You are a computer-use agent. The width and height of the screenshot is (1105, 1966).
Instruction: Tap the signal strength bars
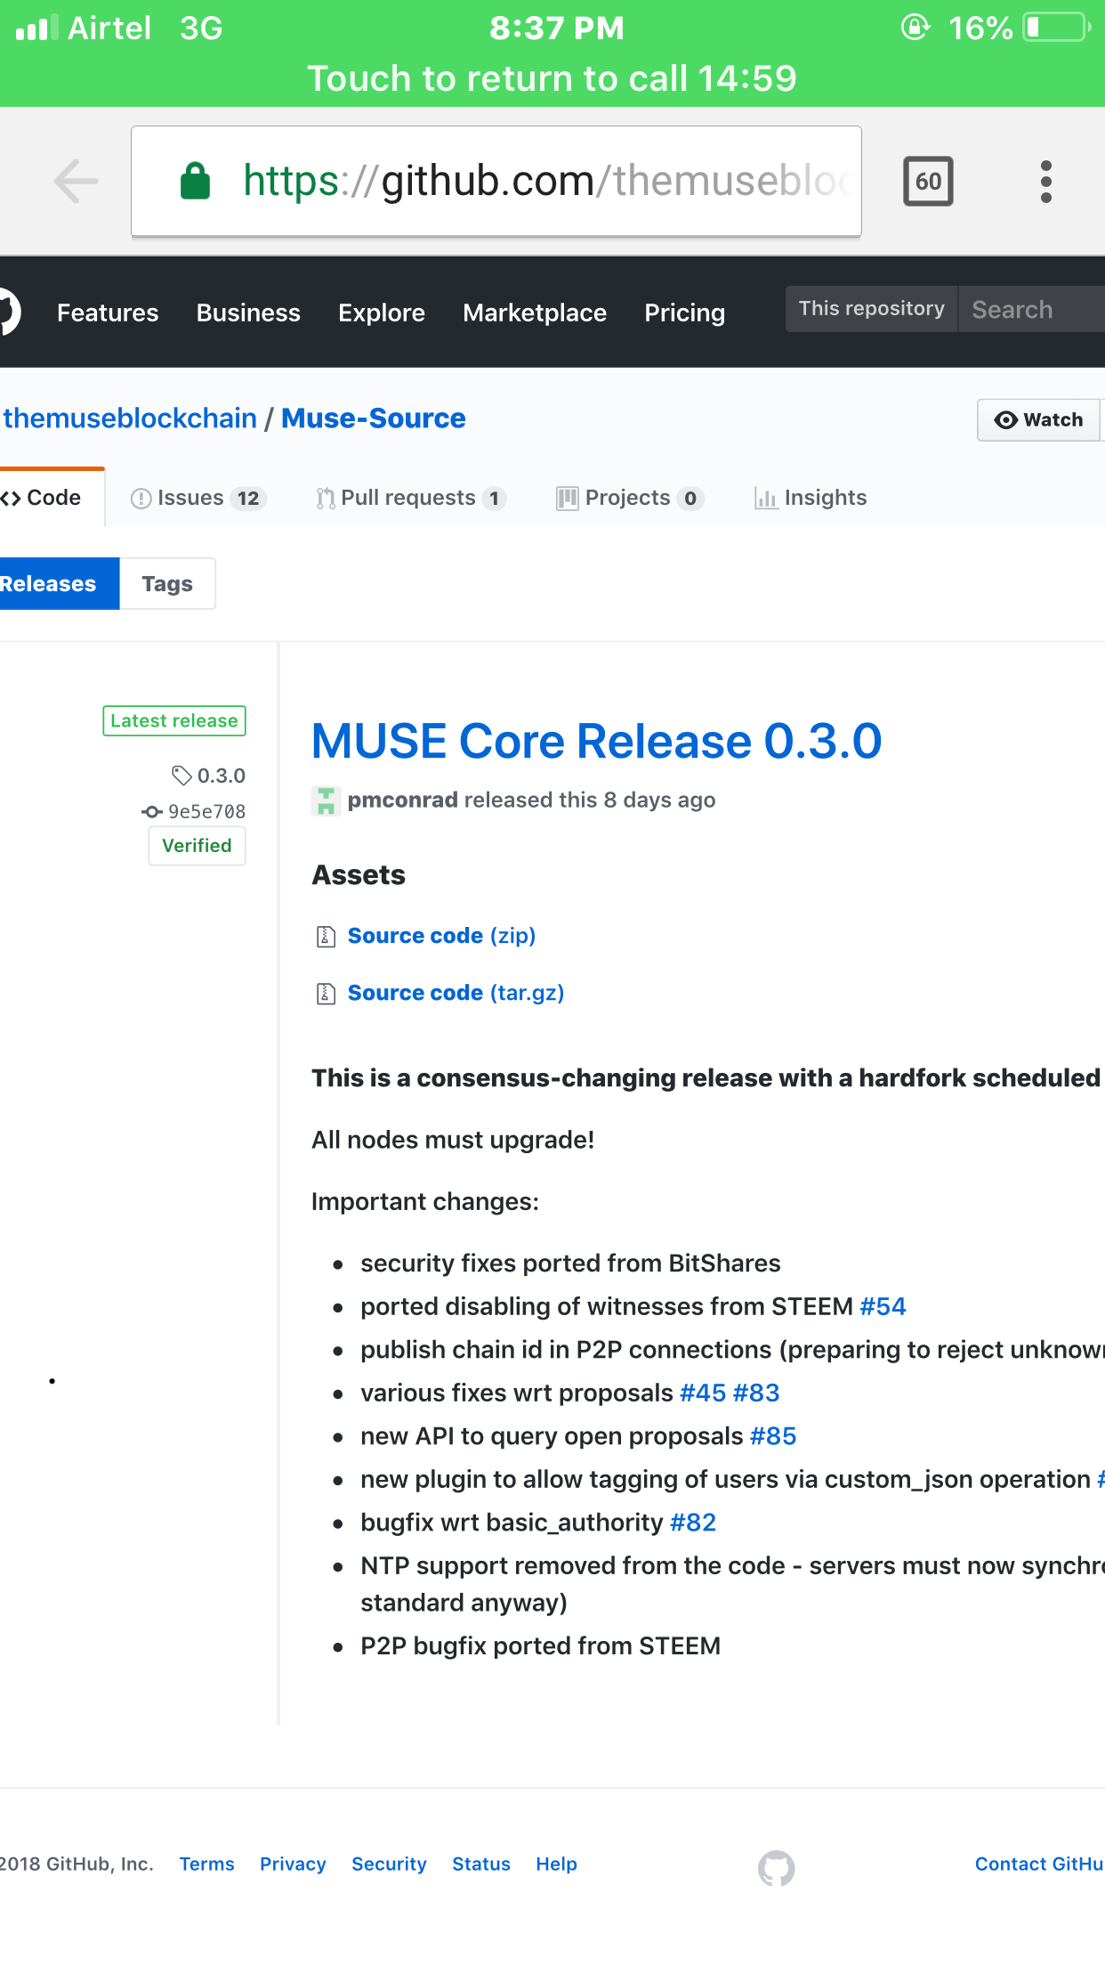click(x=36, y=28)
